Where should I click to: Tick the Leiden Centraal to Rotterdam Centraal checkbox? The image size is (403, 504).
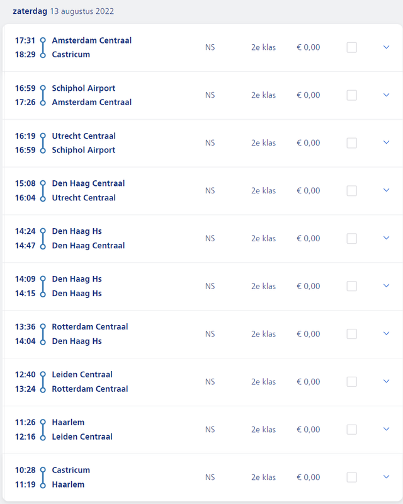coord(351,382)
